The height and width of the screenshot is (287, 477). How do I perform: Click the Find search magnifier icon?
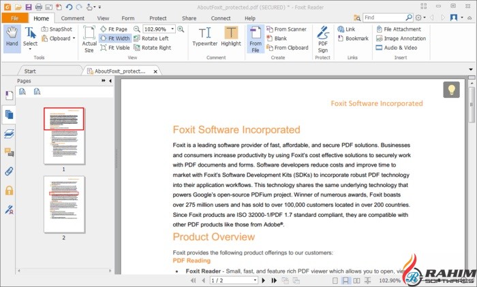pos(409,18)
